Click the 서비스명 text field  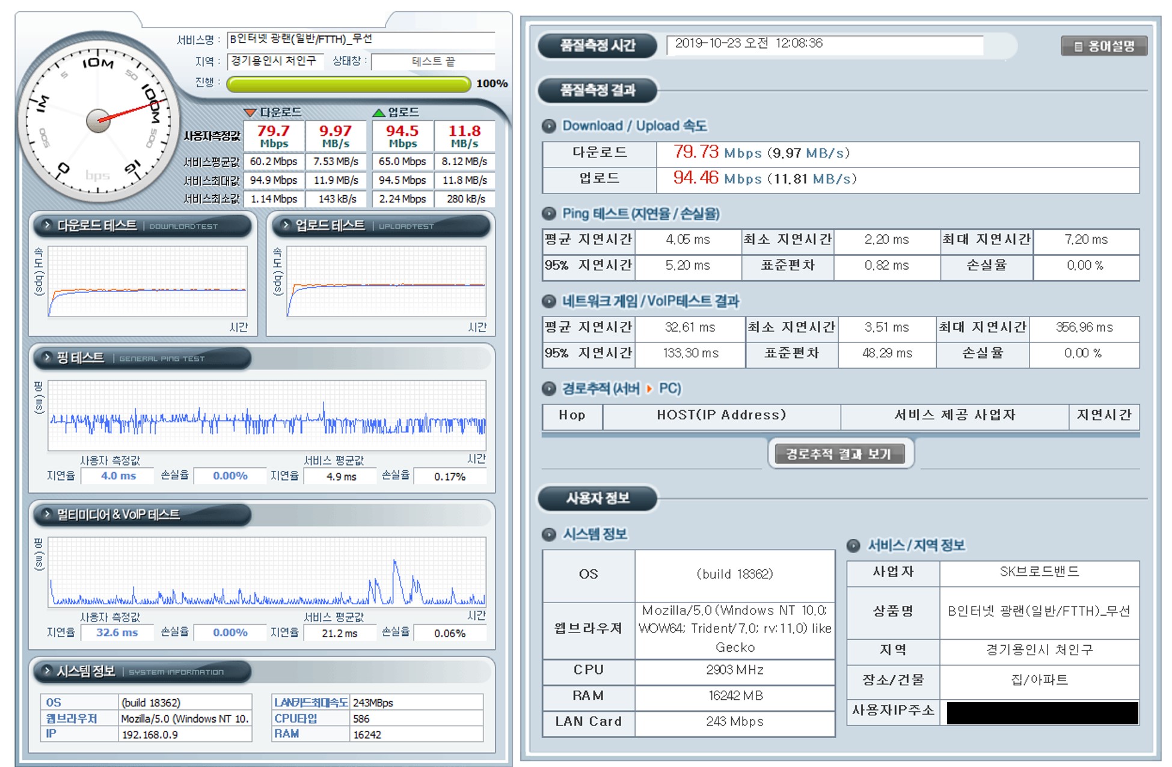361,40
